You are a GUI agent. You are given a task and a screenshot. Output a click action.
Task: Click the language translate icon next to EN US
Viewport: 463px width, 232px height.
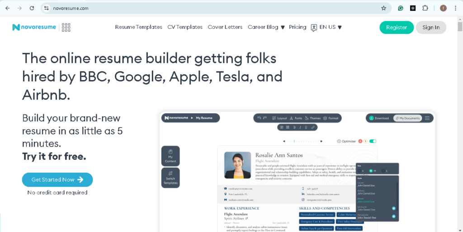(x=314, y=28)
